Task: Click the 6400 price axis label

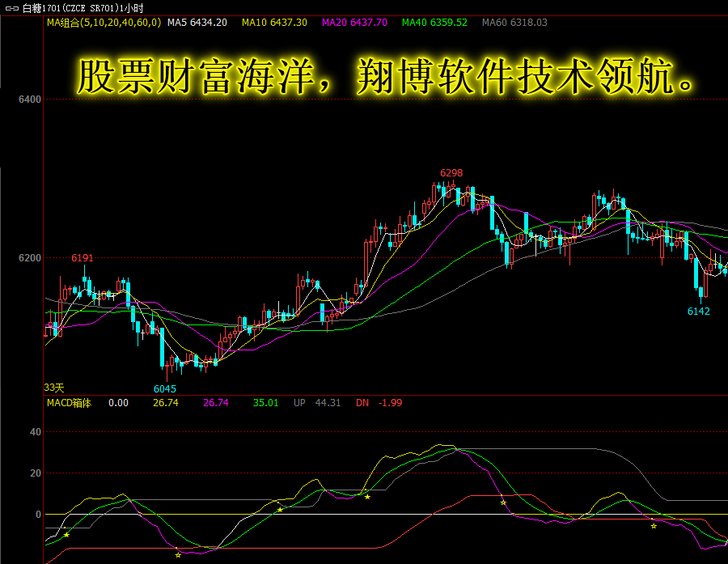Action: pyautogui.click(x=30, y=100)
